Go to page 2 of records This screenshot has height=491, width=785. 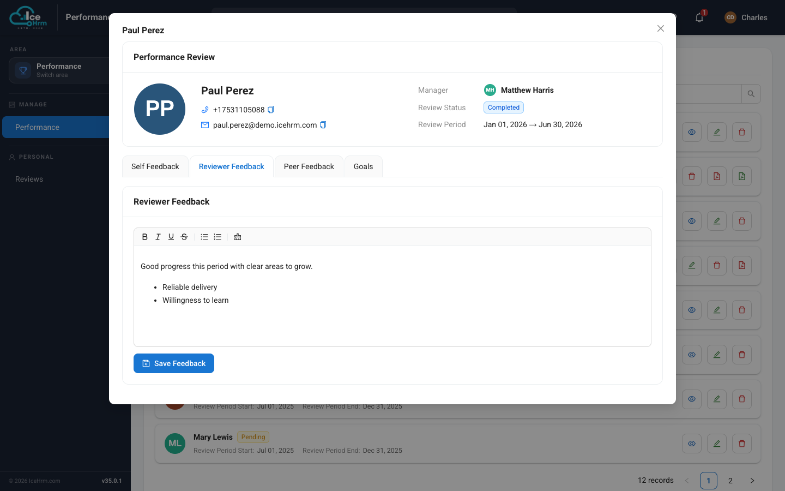(730, 481)
